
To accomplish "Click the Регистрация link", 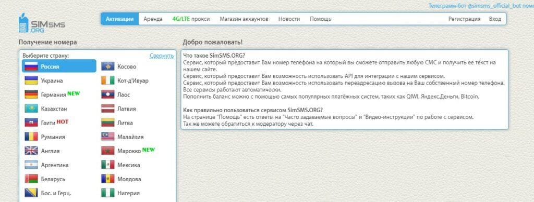I will click(464, 19).
